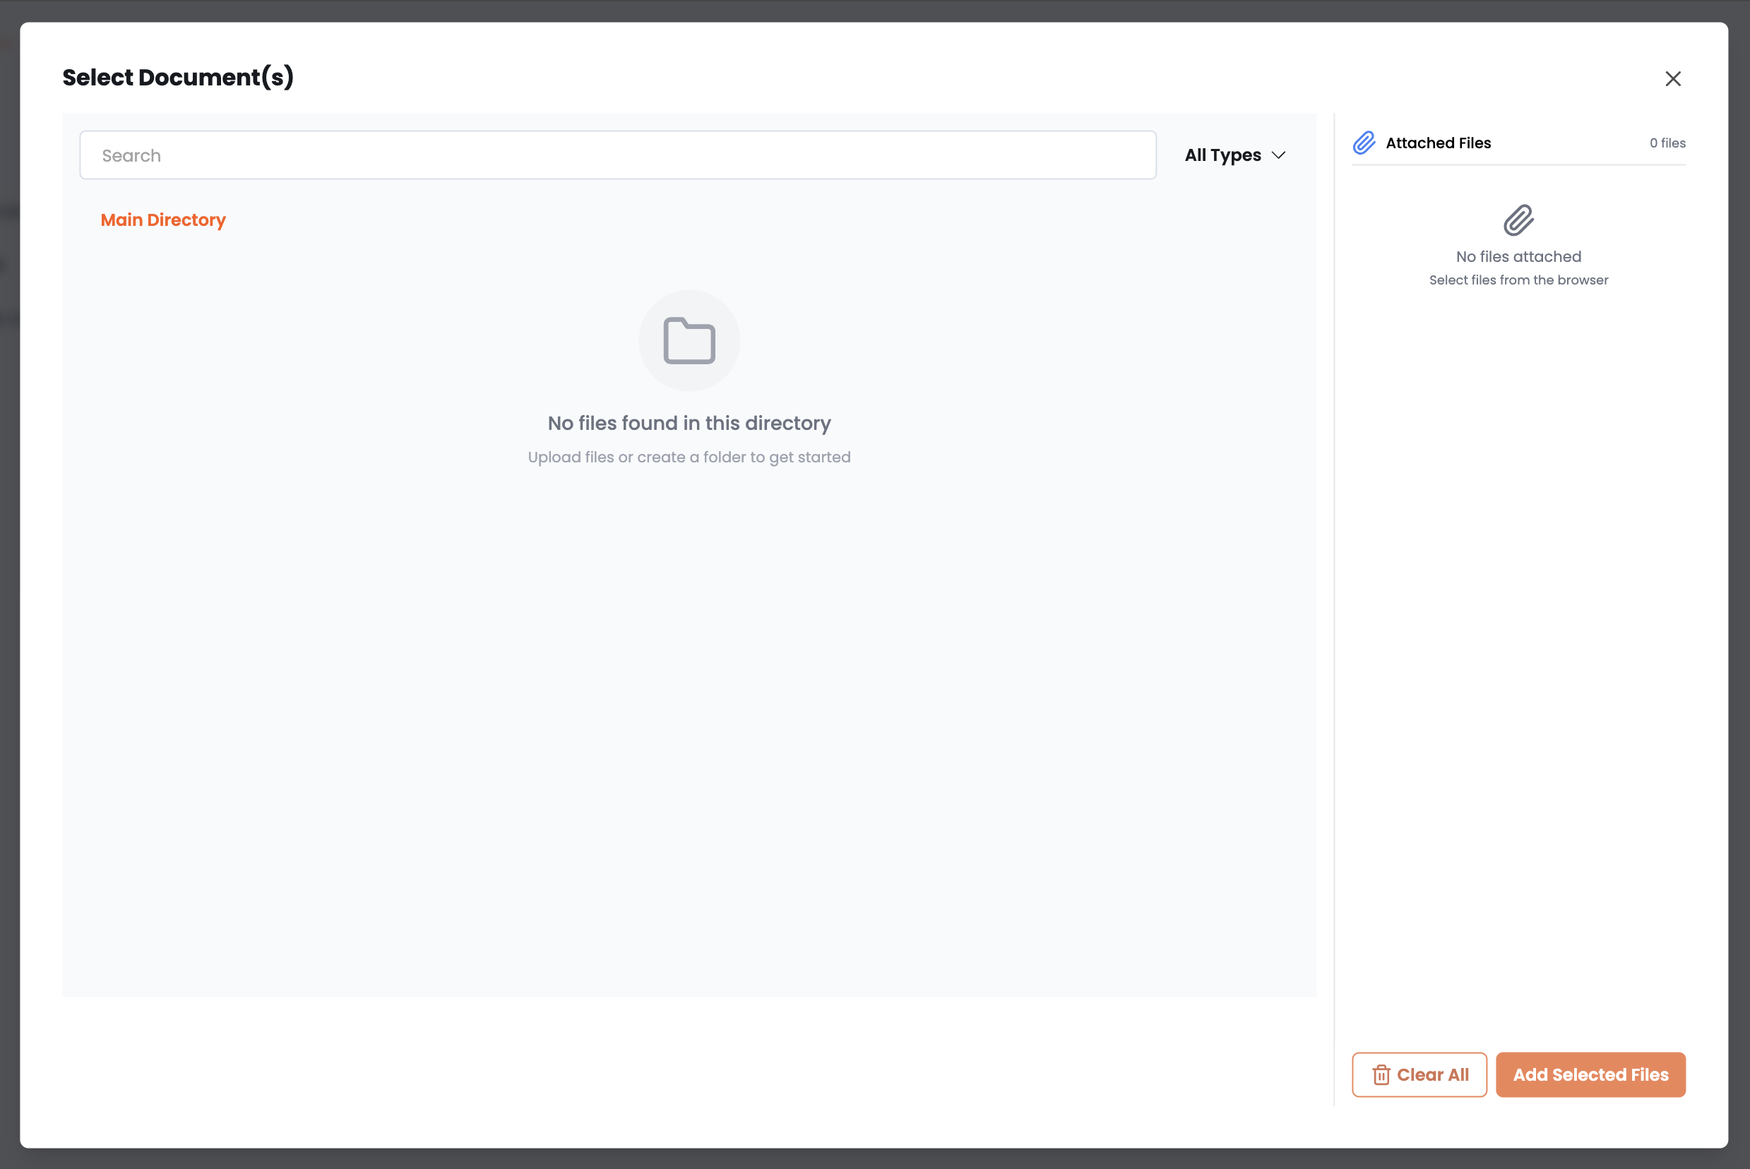Screen dimensions: 1750x1169
Task: Open the type filter to change from All Types
Action: (1234, 155)
